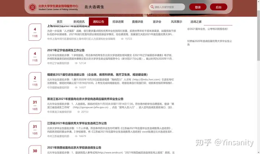Click the 后台 button
This screenshot has height=154, width=260.
pyautogui.click(x=218, y=7)
